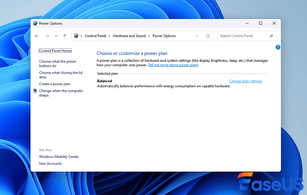Click the Power Options title bar icon
307x195 pixels.
[35, 23]
